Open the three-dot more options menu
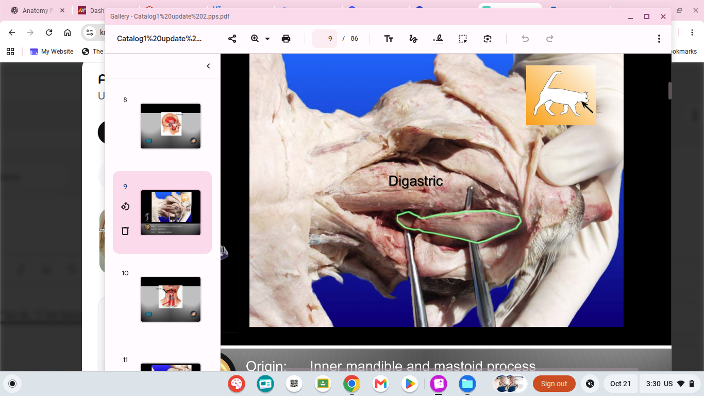This screenshot has width=704, height=396. coord(659,39)
